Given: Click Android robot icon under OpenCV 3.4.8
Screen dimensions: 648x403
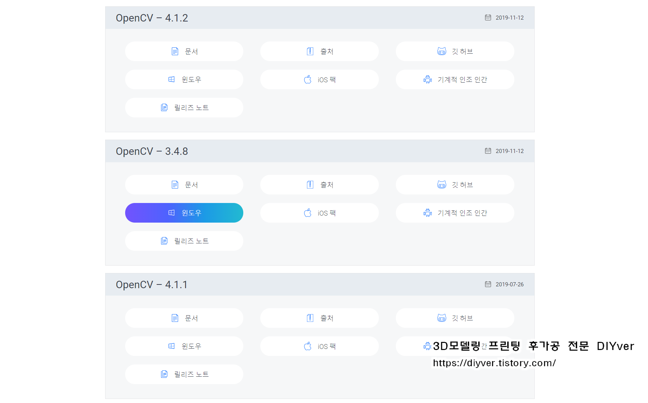Looking at the screenshot, I should (x=428, y=213).
